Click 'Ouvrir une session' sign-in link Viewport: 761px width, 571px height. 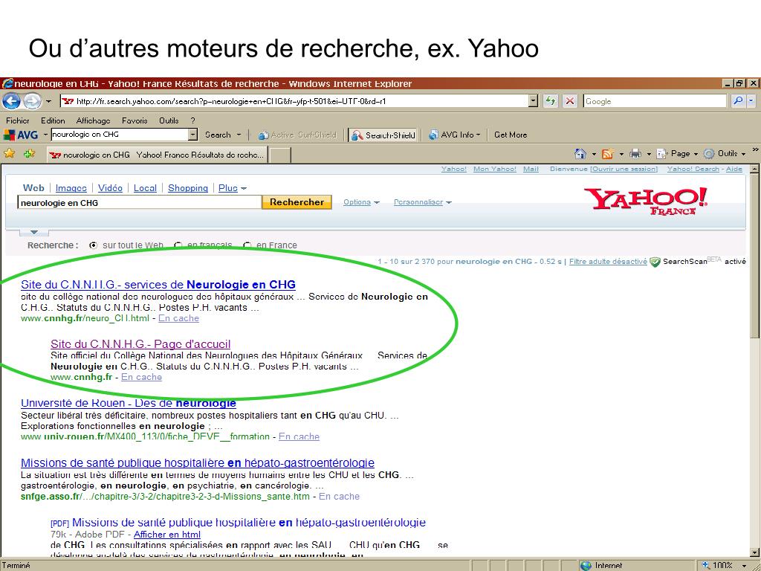tap(624, 169)
